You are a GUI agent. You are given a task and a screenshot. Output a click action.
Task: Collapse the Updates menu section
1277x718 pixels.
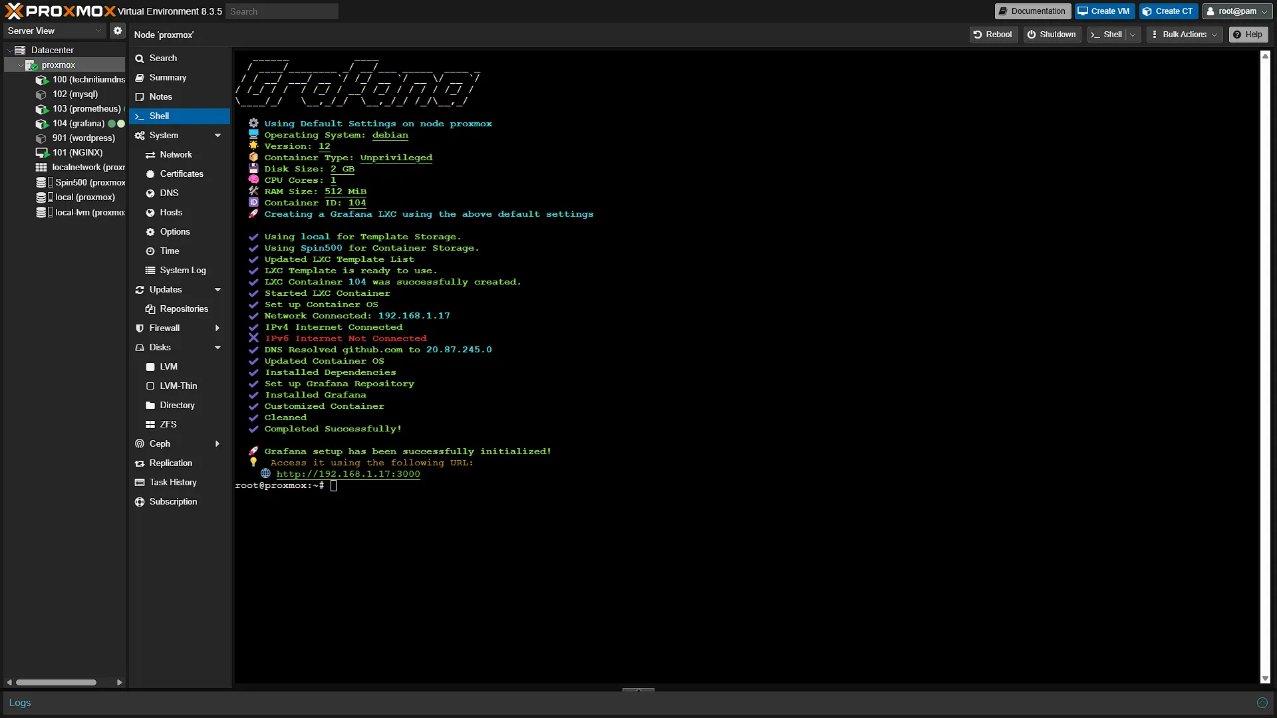[x=217, y=290]
